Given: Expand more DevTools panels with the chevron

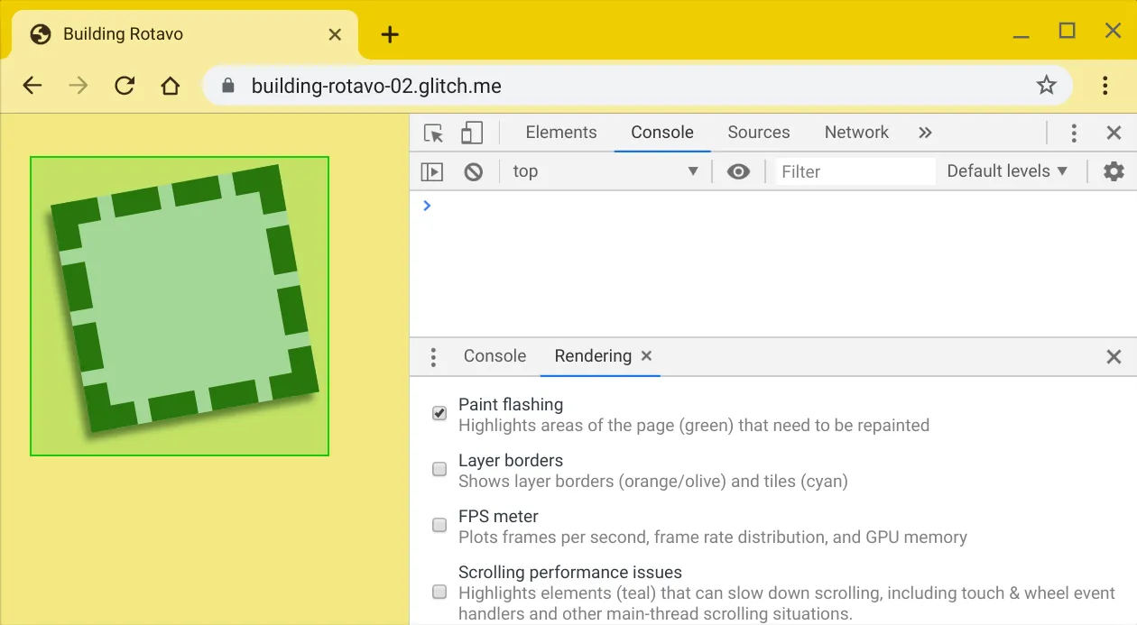Looking at the screenshot, I should point(924,132).
